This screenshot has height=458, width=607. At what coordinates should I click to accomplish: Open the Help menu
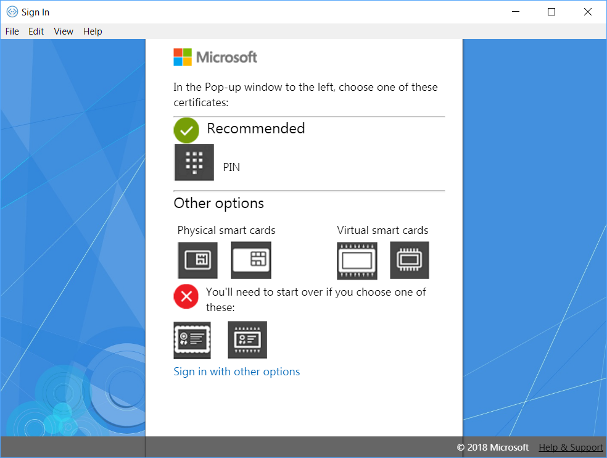click(93, 31)
